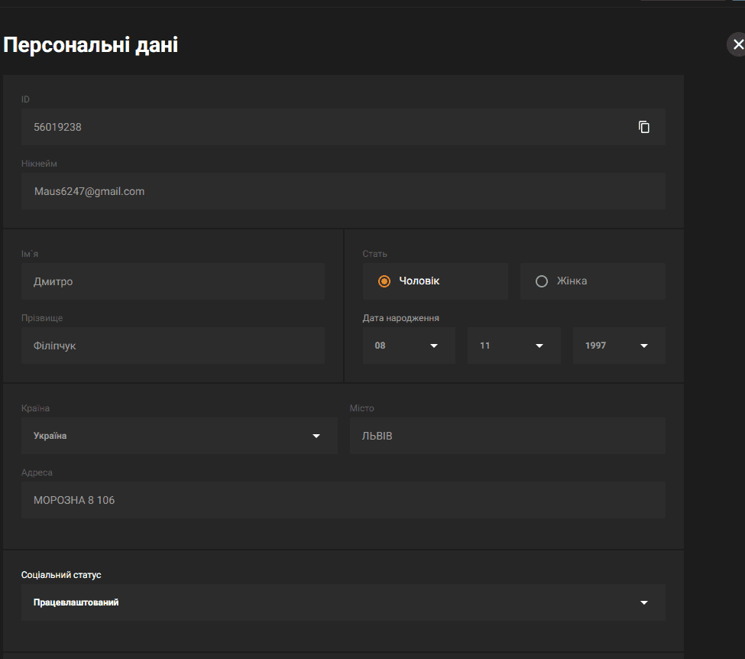The width and height of the screenshot is (745, 659).
Task: Close the personal data panel with X
Action: click(738, 44)
